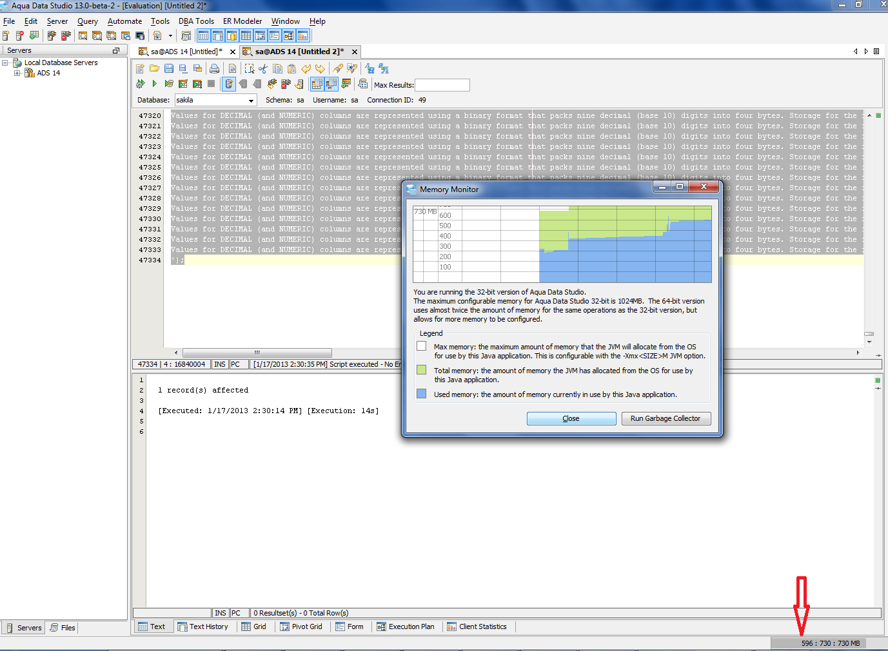888x651 pixels.
Task: Click the Stop execution square icon
Action: coord(211,84)
